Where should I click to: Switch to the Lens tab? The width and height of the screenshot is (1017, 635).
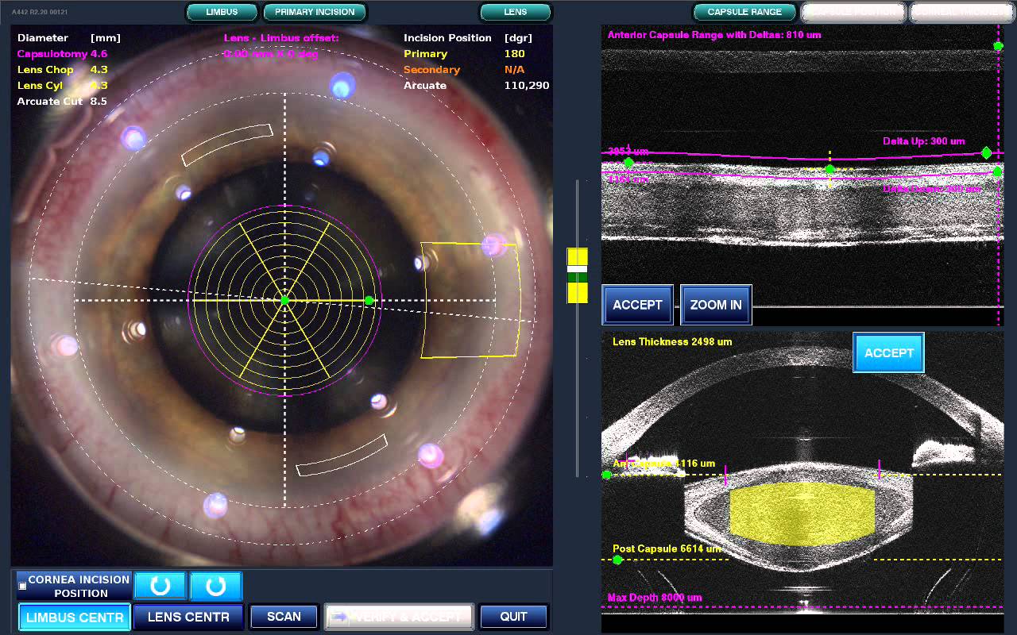pyautogui.click(x=515, y=12)
